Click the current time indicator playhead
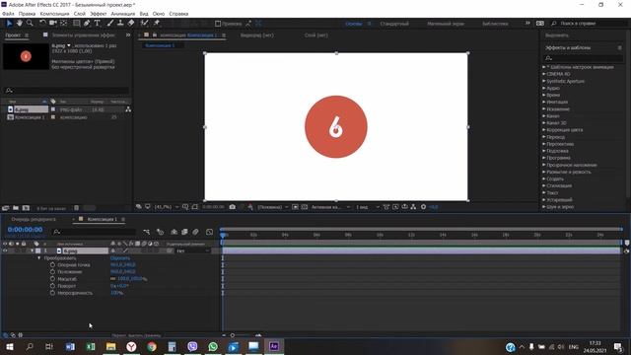The width and height of the screenshot is (631, 355). coord(223,235)
